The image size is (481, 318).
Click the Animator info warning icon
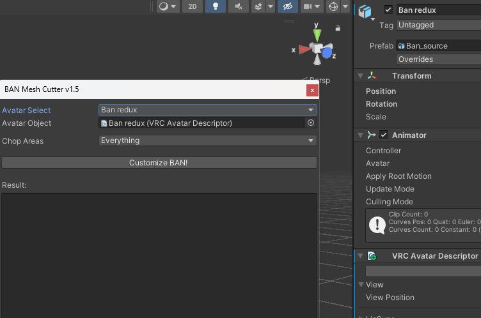(377, 225)
